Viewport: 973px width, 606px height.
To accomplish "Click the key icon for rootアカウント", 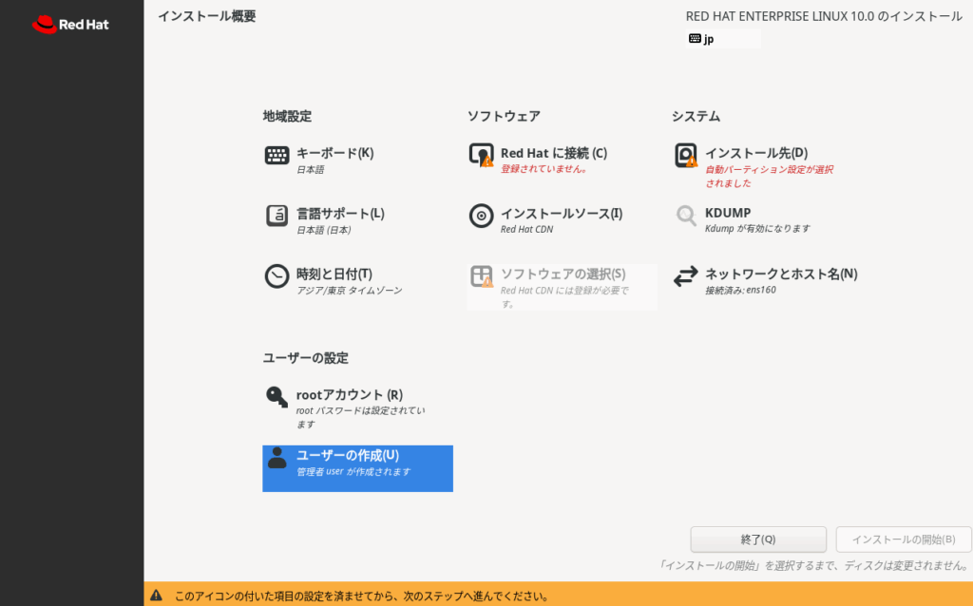I will tap(277, 397).
